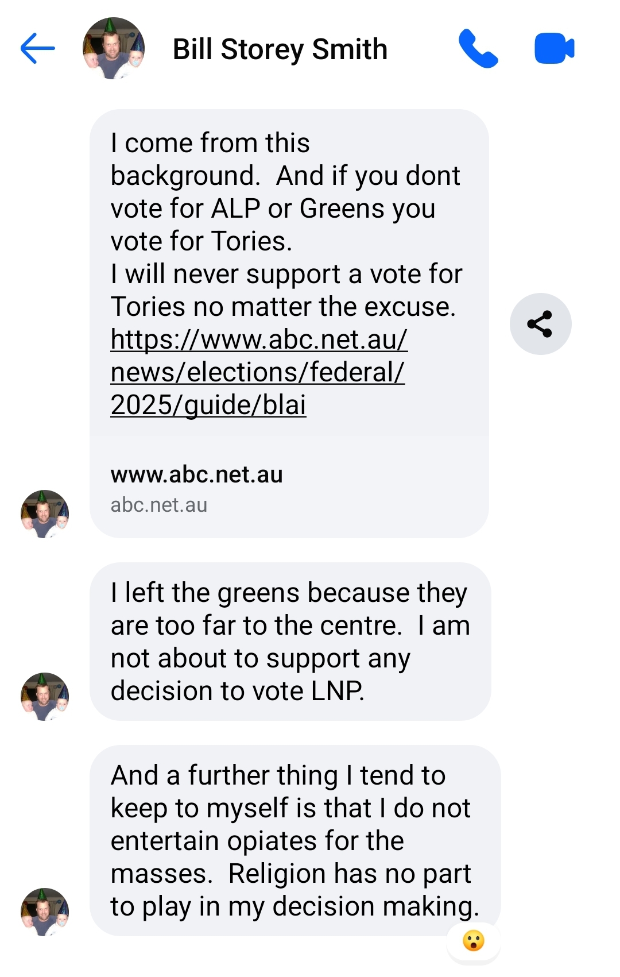The height and width of the screenshot is (977, 620).
Task: Click the news/elections/federal/ link line
Action: coord(258,372)
